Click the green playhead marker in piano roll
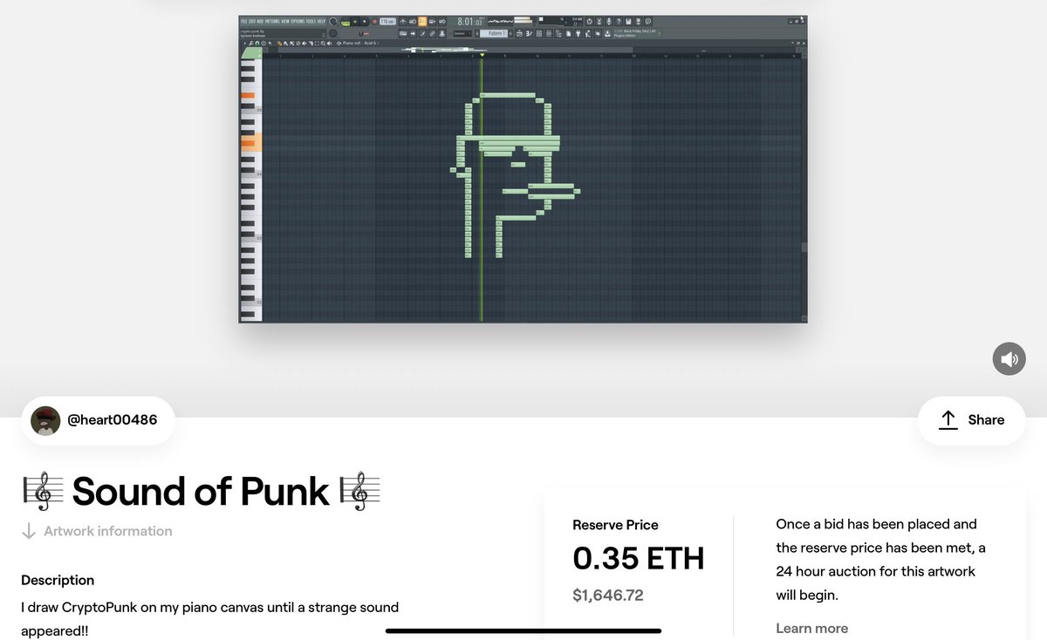This screenshot has height=640, width=1047. (x=482, y=55)
